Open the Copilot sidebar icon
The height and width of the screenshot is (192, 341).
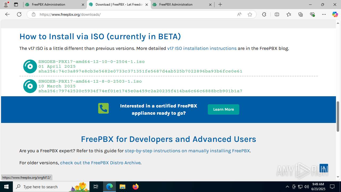tap(335, 14)
